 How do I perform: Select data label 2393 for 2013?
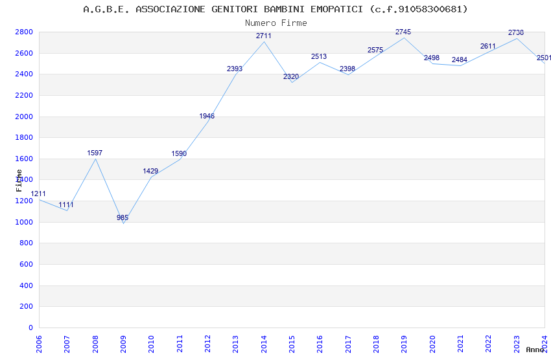[x=235, y=69]
